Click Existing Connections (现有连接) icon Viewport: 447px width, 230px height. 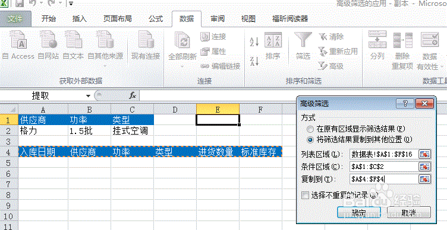point(146,40)
